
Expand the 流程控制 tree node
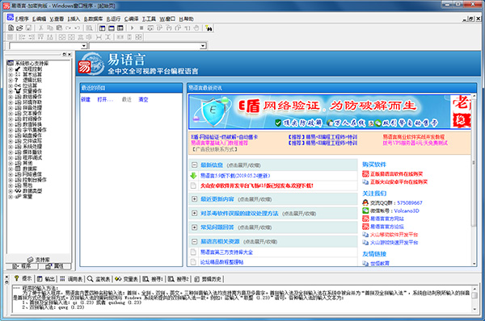11,69
